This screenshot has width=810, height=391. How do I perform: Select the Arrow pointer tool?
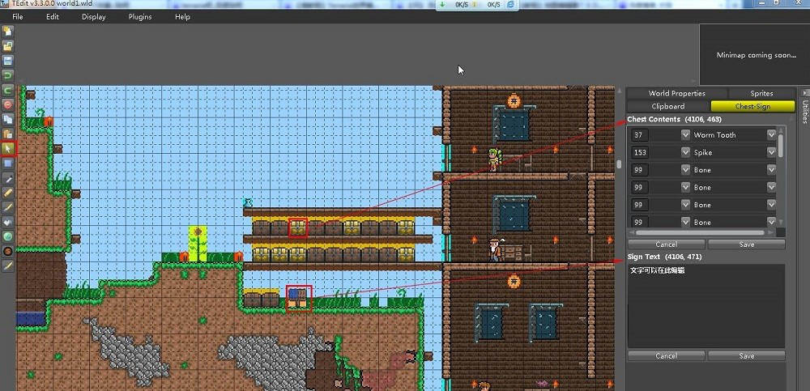(x=8, y=149)
